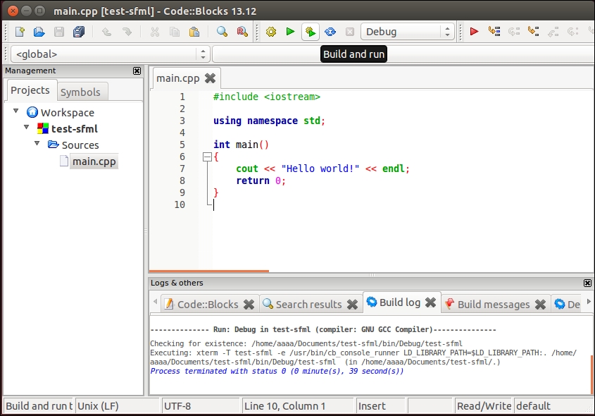
Task: Click the Cut scissors icon
Action: (154, 32)
